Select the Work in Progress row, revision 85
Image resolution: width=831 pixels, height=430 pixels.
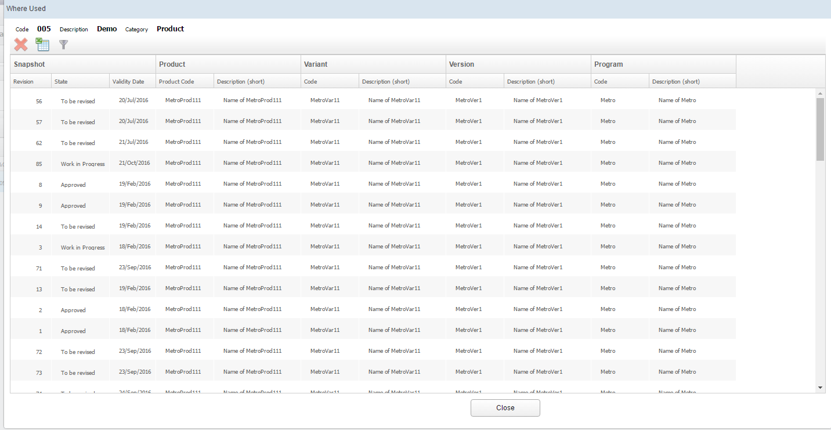[x=82, y=164]
